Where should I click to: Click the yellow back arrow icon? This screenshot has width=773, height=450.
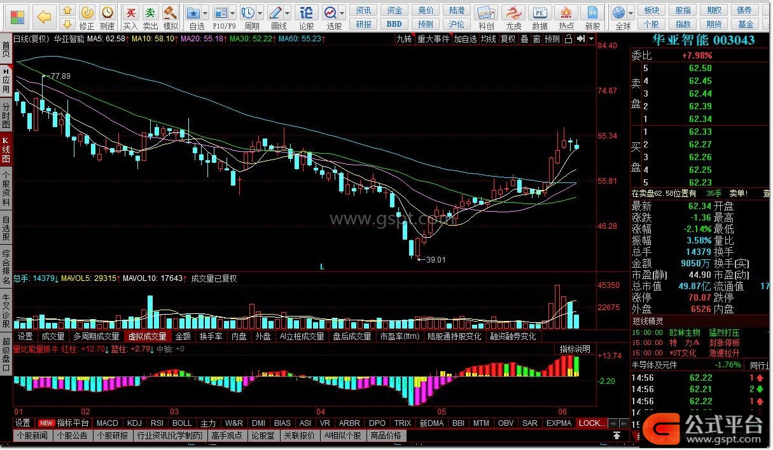[44, 17]
